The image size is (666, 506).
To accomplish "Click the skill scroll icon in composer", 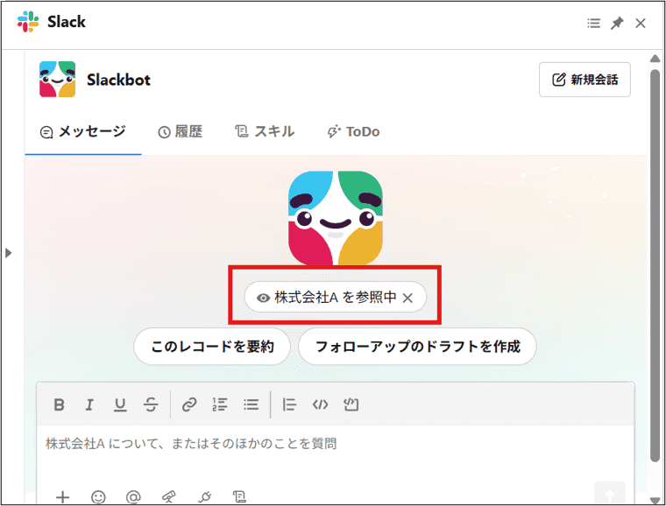I will coord(239,496).
